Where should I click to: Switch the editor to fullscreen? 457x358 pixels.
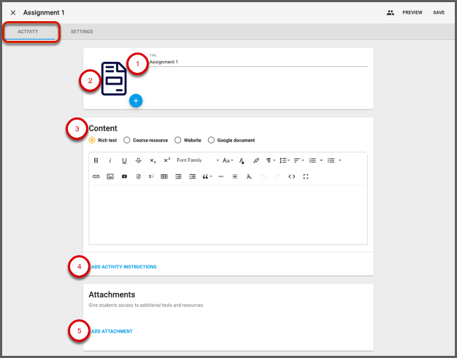point(305,176)
